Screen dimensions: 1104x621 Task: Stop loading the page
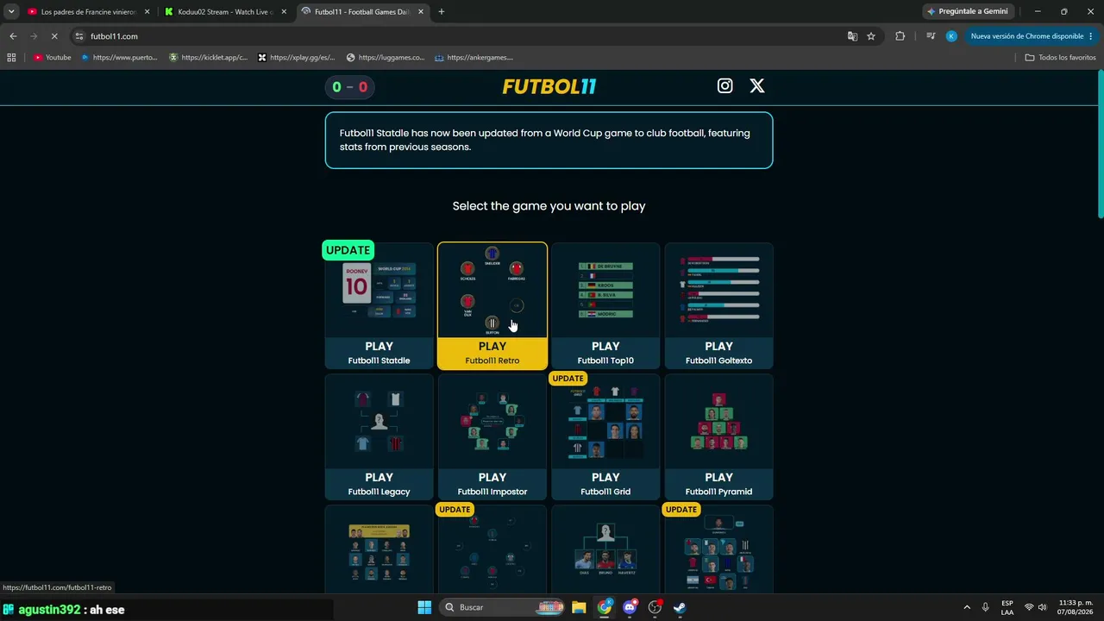[54, 36]
